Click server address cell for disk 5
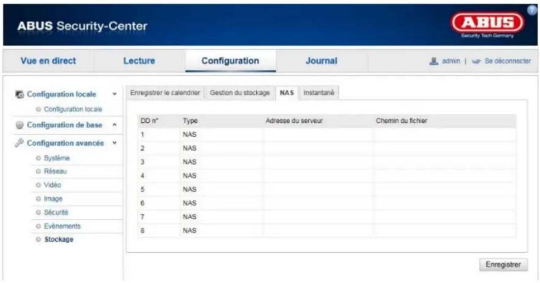This screenshot has height=283, width=540. pyautogui.click(x=318, y=189)
